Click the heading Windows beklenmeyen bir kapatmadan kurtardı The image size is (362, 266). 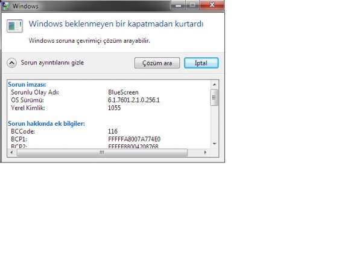coord(116,24)
